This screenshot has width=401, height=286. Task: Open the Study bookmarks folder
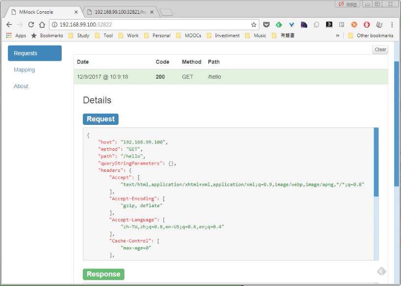tap(79, 36)
